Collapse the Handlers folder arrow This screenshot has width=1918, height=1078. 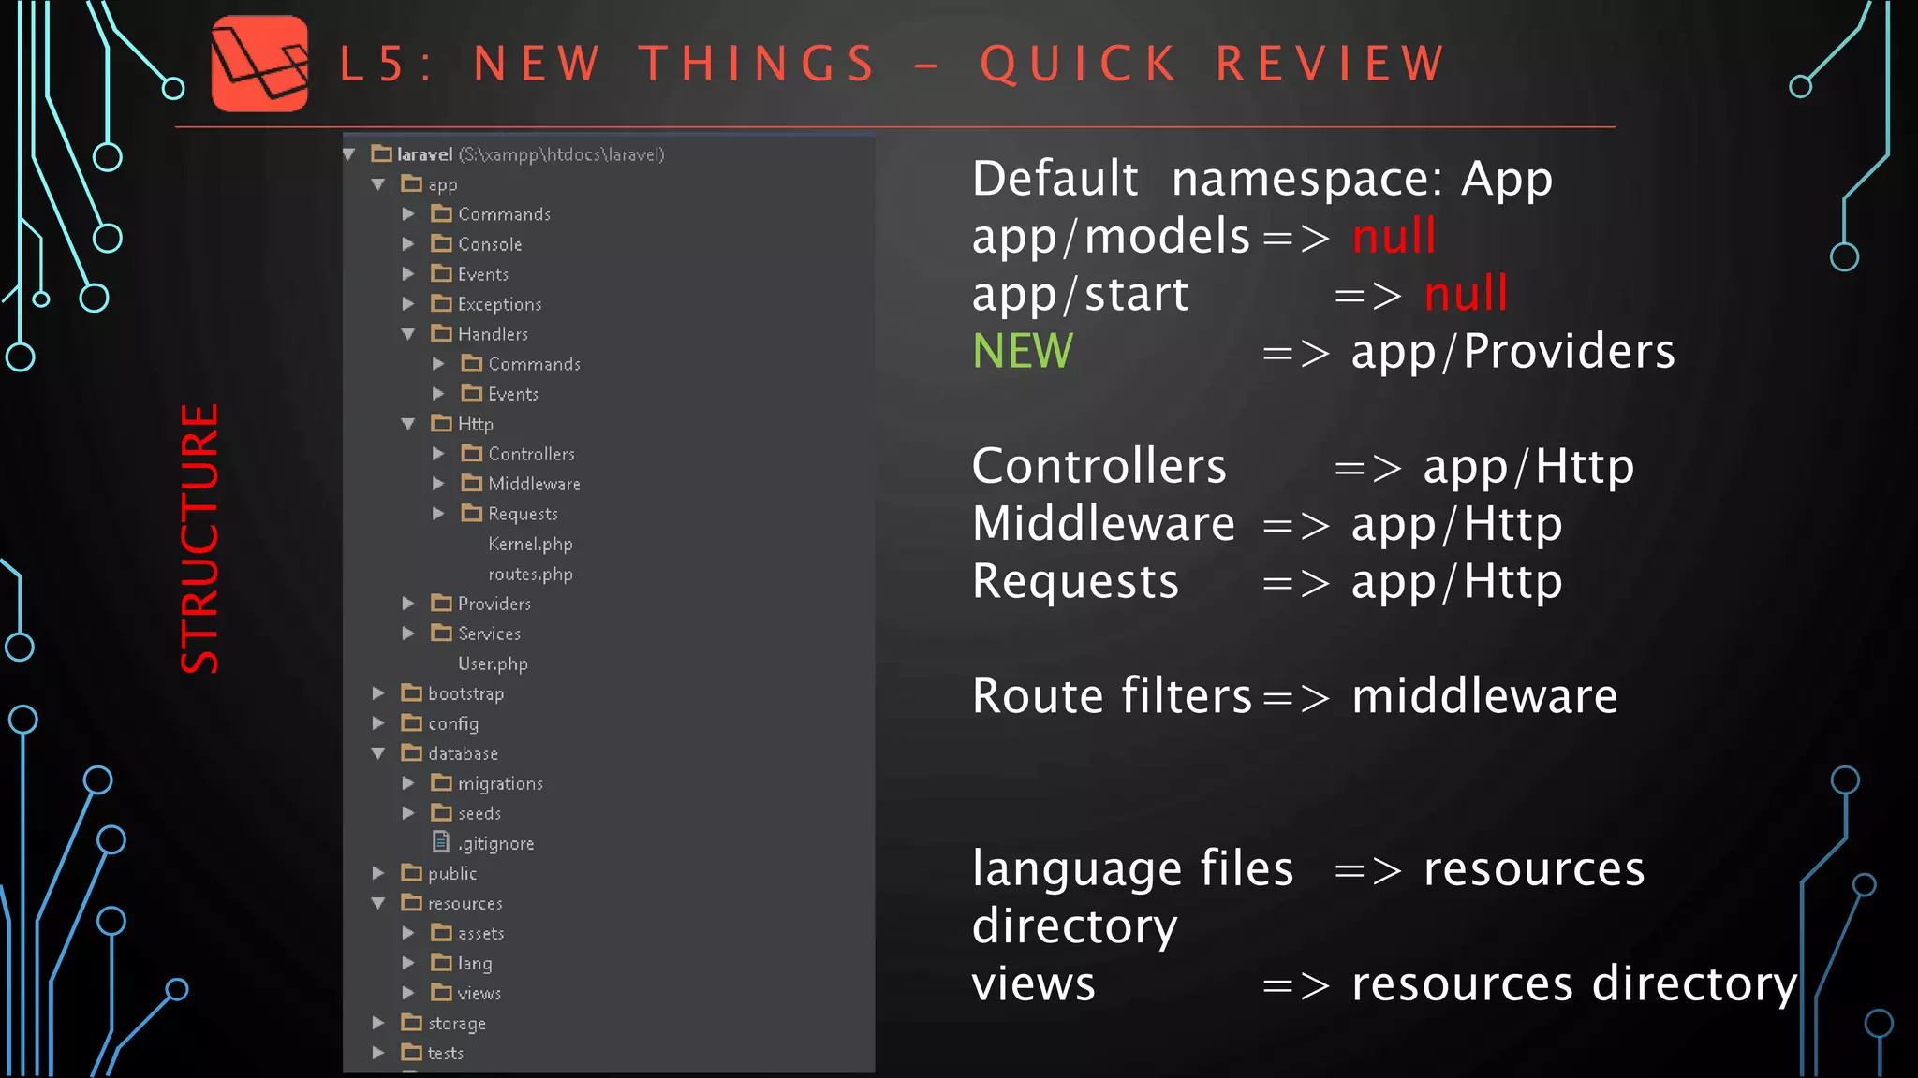coord(408,334)
